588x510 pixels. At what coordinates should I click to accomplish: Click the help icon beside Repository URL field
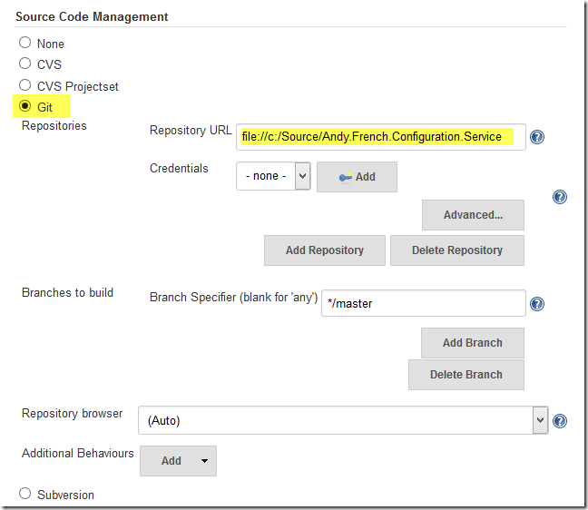(x=537, y=137)
